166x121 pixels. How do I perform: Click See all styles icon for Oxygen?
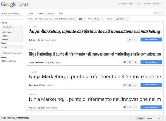[x=124, y=107]
